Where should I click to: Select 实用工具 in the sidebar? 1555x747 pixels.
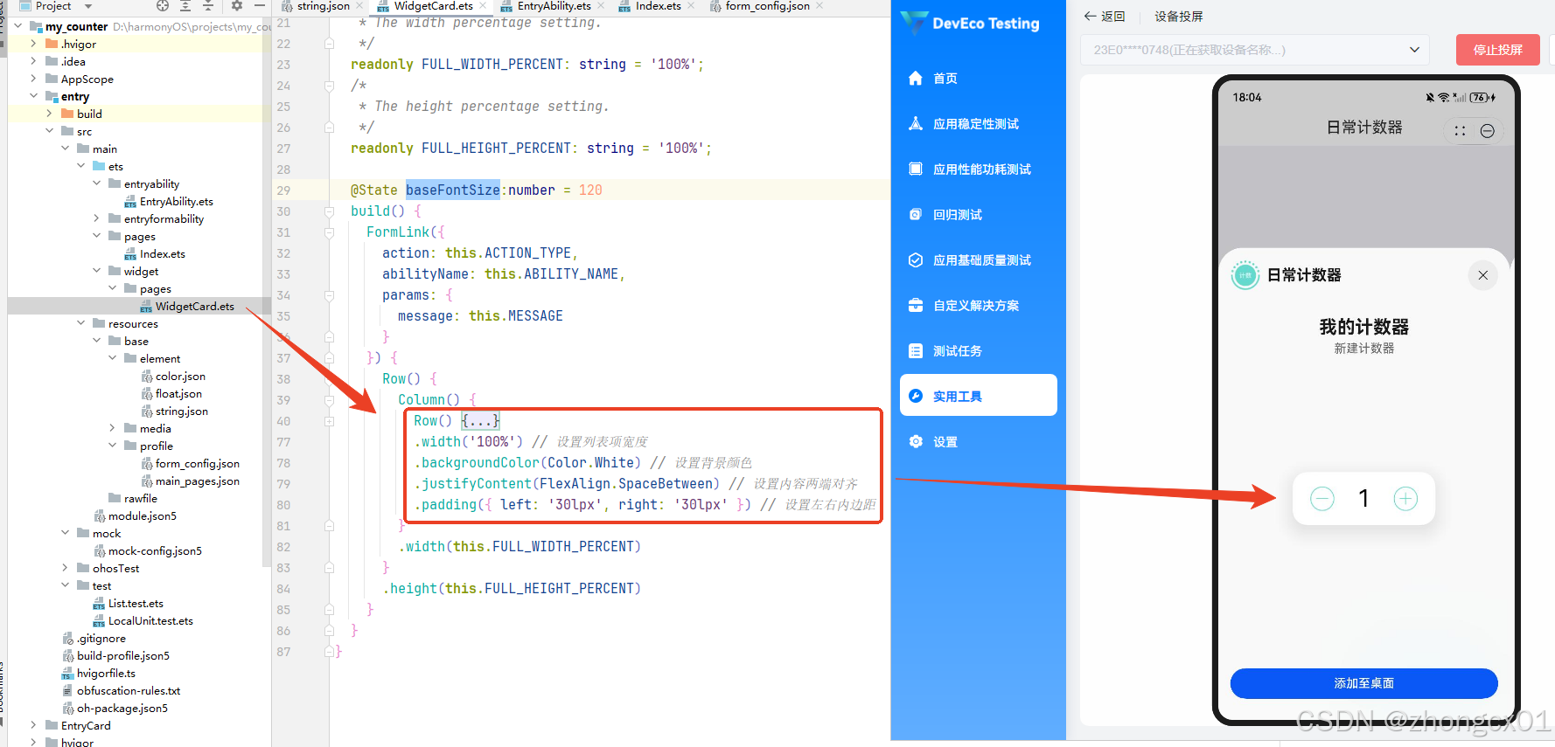coord(978,396)
